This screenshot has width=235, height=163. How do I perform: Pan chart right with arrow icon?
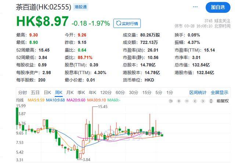coord(203,101)
